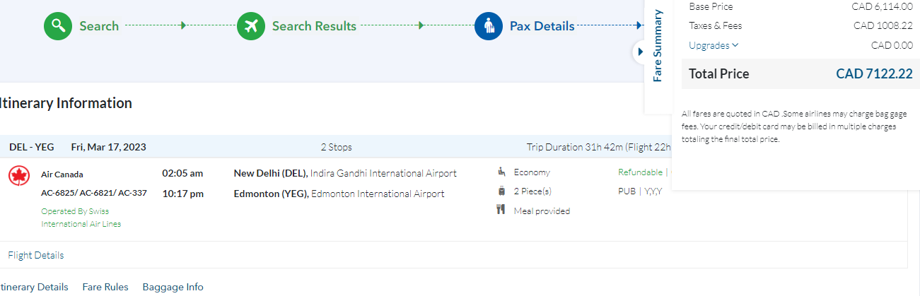Switch to the Fare Rules tab

pos(105,287)
